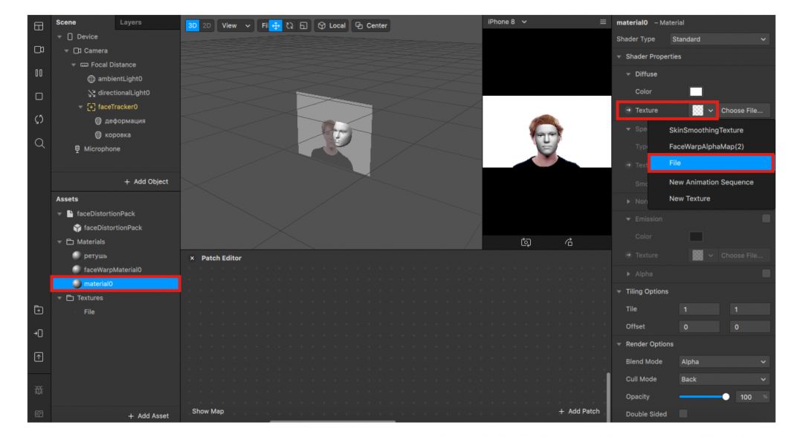The width and height of the screenshot is (803, 437).
Task: Select the move/translate manipulator tool
Action: point(277,25)
